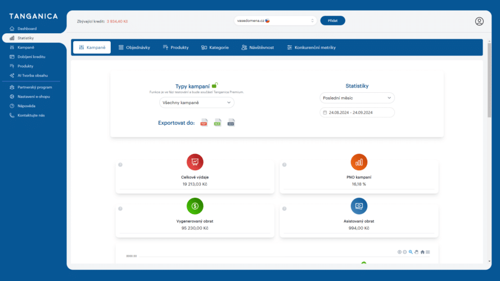Open Dobíjení kreditu in the sidebar
500x281 pixels.
31,57
